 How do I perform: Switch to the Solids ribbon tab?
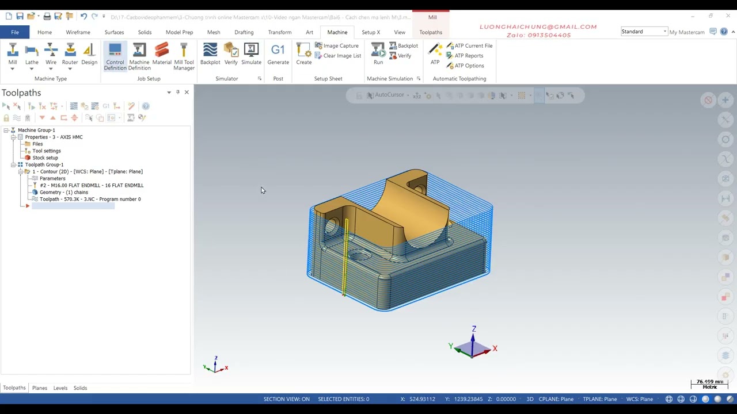click(145, 32)
